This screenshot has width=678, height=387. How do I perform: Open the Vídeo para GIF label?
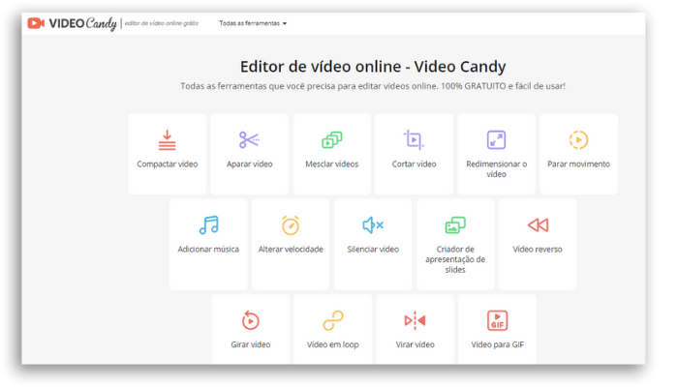click(497, 344)
